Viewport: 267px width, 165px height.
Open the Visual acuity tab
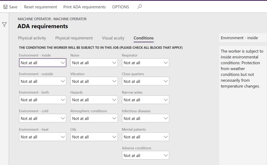(x=113, y=38)
